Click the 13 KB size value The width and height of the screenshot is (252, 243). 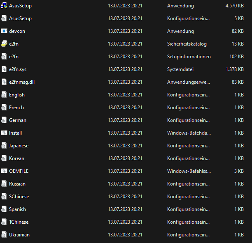click(238, 44)
